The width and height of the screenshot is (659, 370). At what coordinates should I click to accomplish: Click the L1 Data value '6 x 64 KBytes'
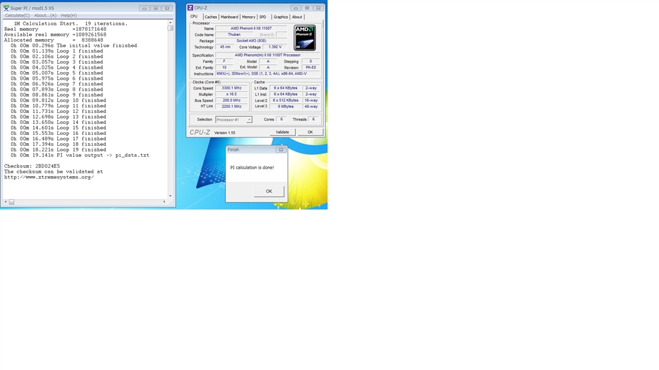(x=285, y=88)
